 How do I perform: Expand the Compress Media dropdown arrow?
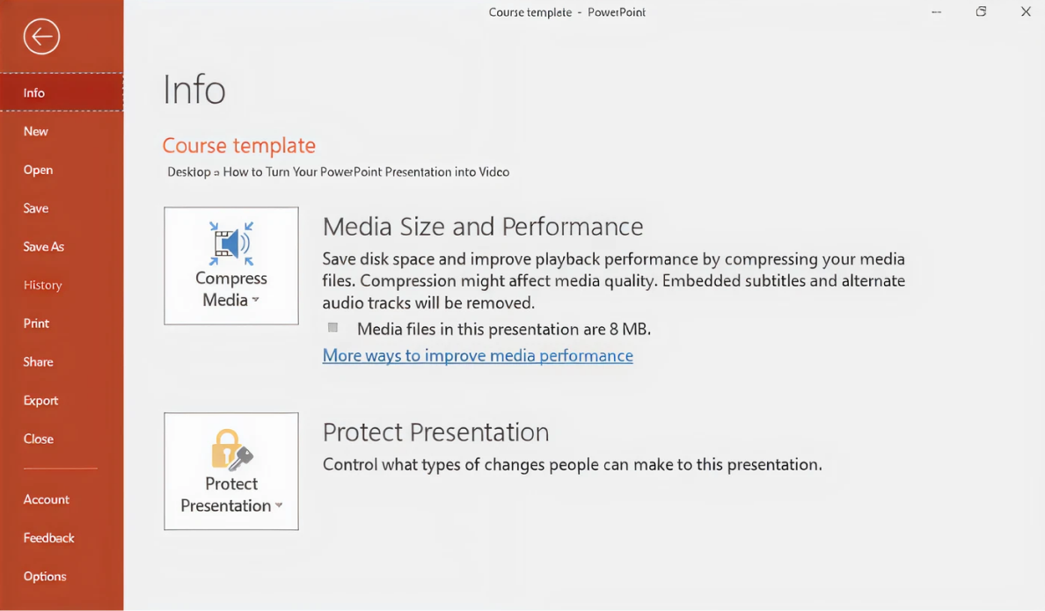point(256,301)
